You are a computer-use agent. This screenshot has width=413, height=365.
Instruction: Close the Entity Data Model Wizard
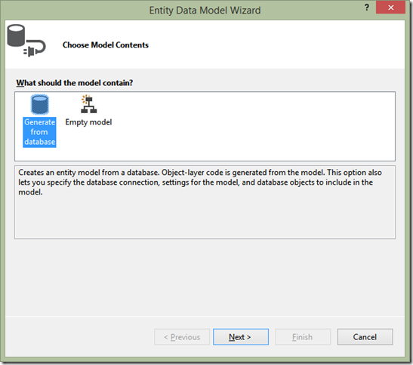[x=390, y=8]
